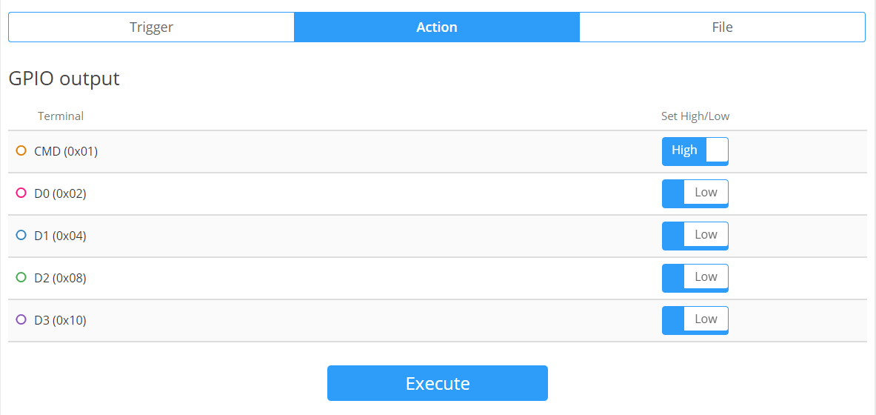Click the D0 (0x02) terminal label
876x415 pixels.
tap(60, 193)
